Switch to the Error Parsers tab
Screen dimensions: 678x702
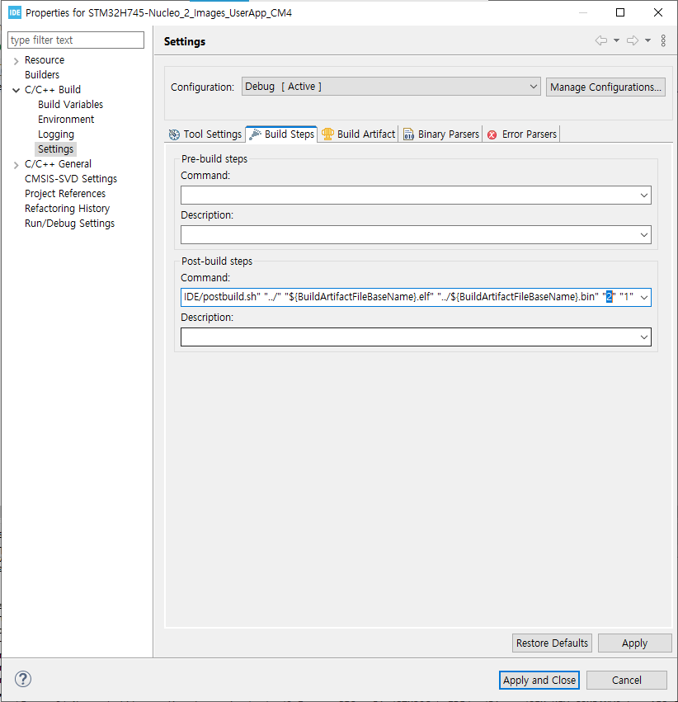tap(522, 134)
